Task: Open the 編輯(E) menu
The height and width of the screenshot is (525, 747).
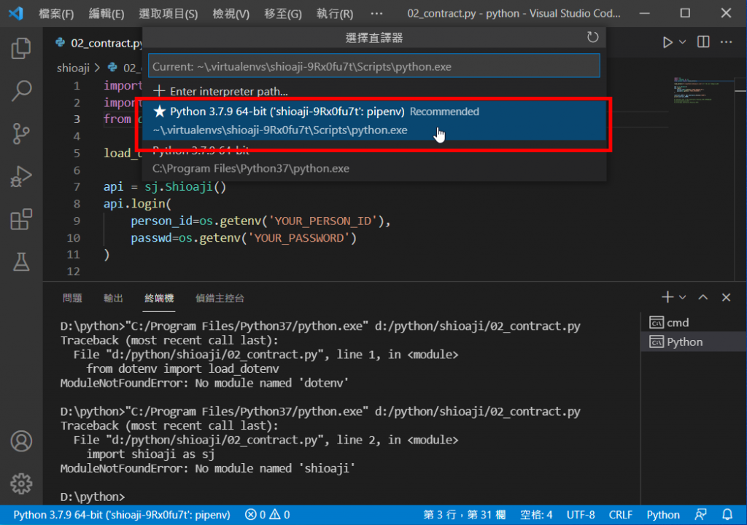Action: pyautogui.click(x=107, y=13)
